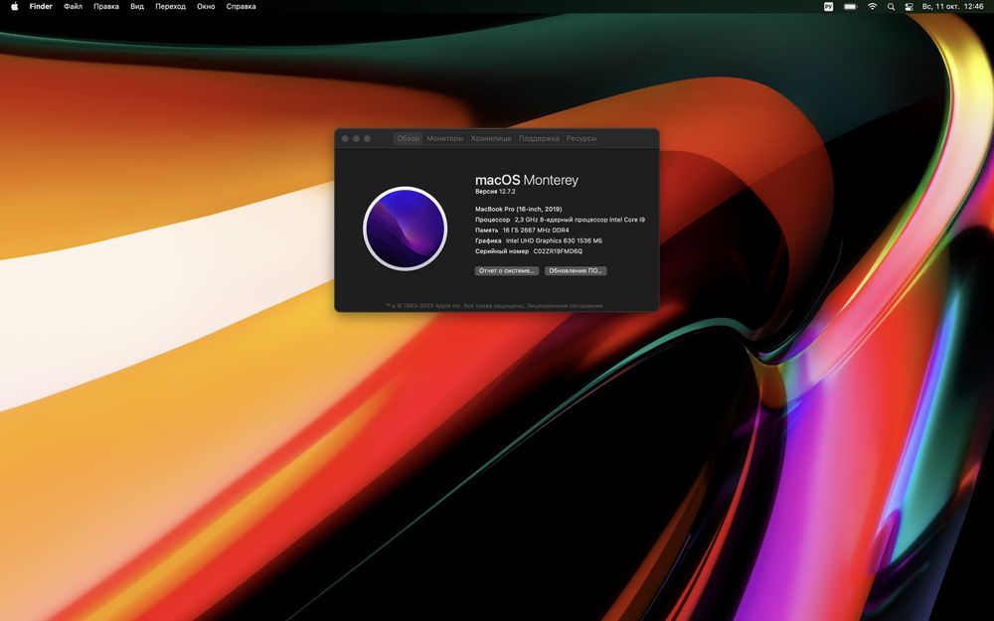
Task: Open the Переход menu
Action: (x=171, y=6)
